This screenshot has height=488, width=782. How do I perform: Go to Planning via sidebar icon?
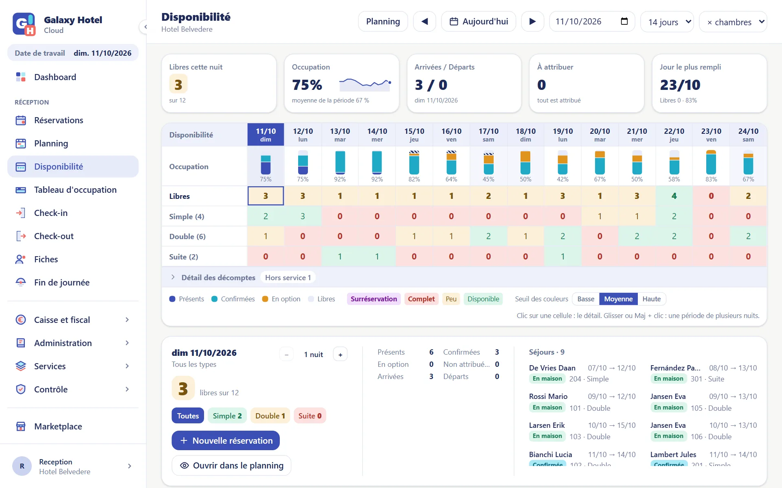click(21, 143)
